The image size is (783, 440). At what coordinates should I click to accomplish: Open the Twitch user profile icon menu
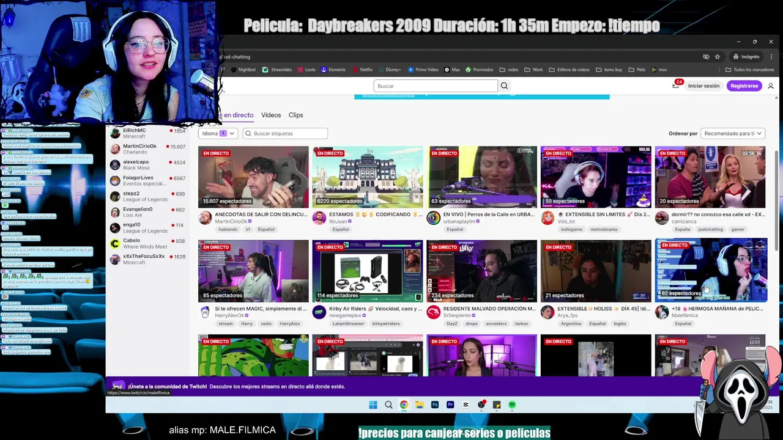tap(771, 86)
